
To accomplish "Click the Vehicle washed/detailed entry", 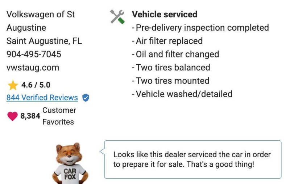I will click(182, 94).
